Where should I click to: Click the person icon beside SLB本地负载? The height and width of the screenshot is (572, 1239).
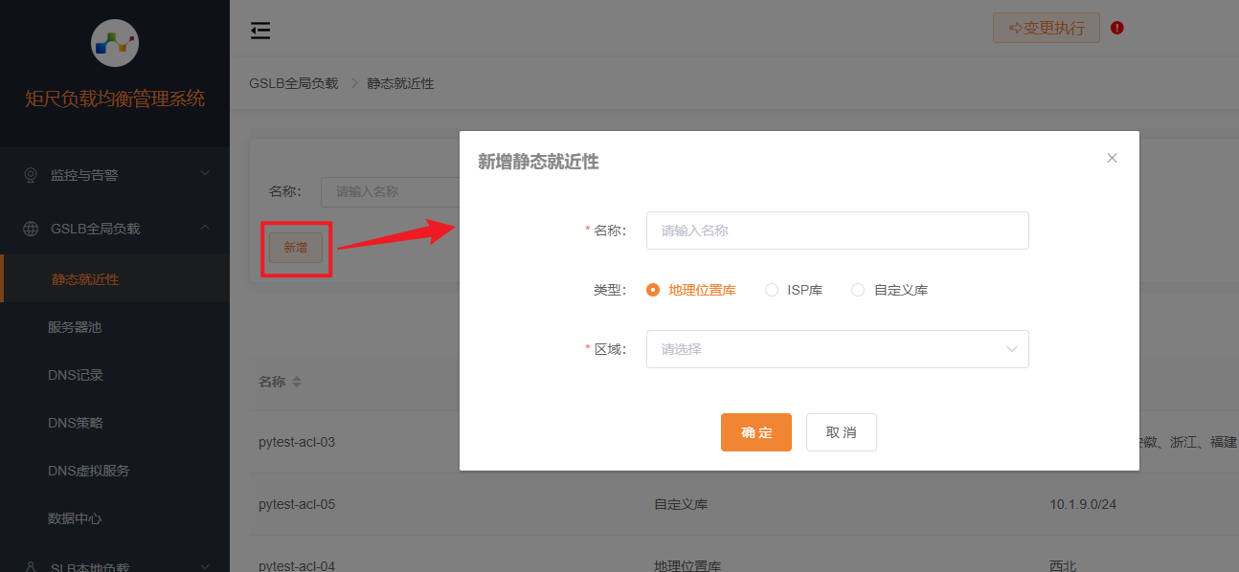tap(30, 565)
